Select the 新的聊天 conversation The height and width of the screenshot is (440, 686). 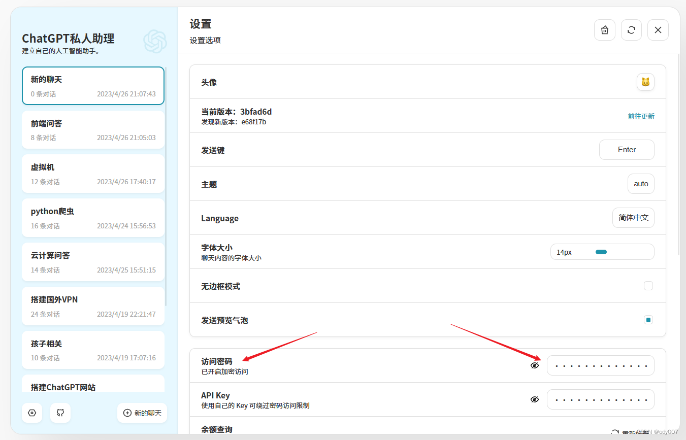pyautogui.click(x=93, y=86)
